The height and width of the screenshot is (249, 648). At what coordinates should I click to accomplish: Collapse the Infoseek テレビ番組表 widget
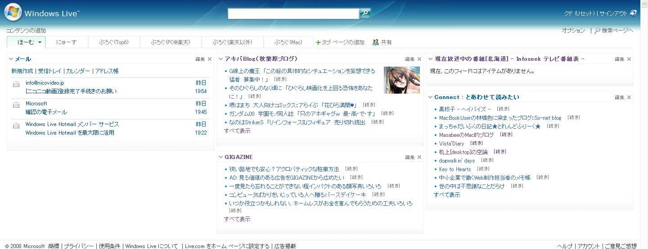pyautogui.click(x=430, y=59)
